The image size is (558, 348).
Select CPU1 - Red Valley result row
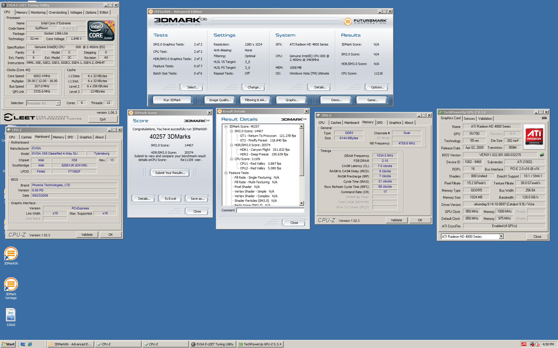(x=261, y=164)
